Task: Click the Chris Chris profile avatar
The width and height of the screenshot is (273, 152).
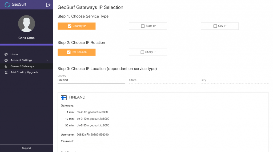Action: pos(26,24)
